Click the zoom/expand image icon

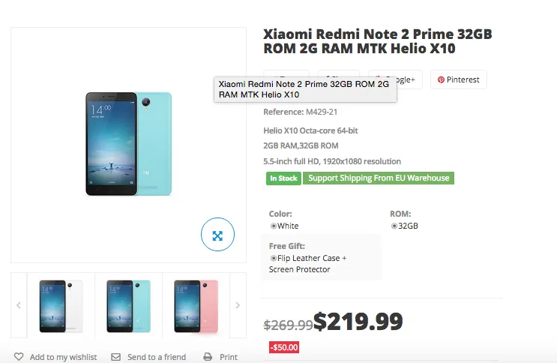217,235
